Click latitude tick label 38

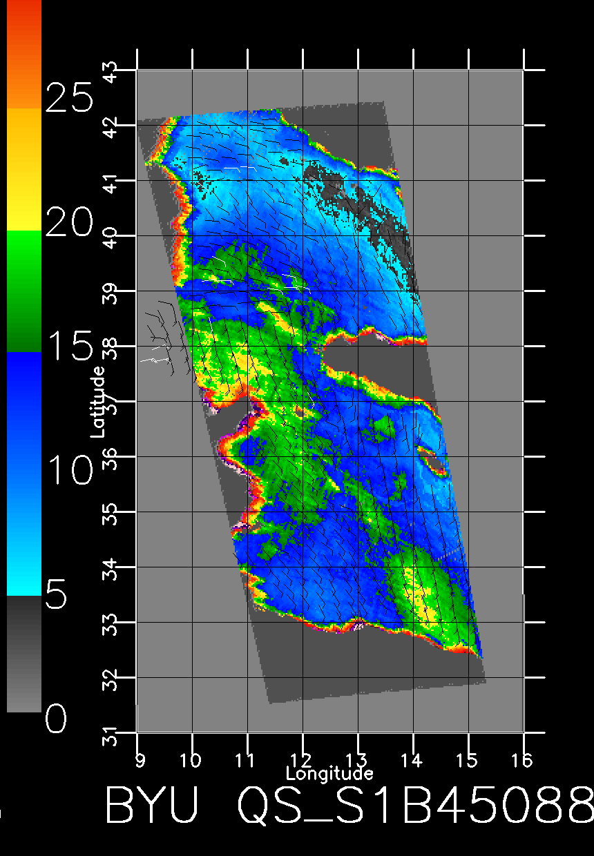111,348
